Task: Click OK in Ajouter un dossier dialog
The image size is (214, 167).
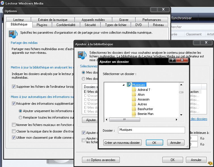Action: (x=154, y=142)
